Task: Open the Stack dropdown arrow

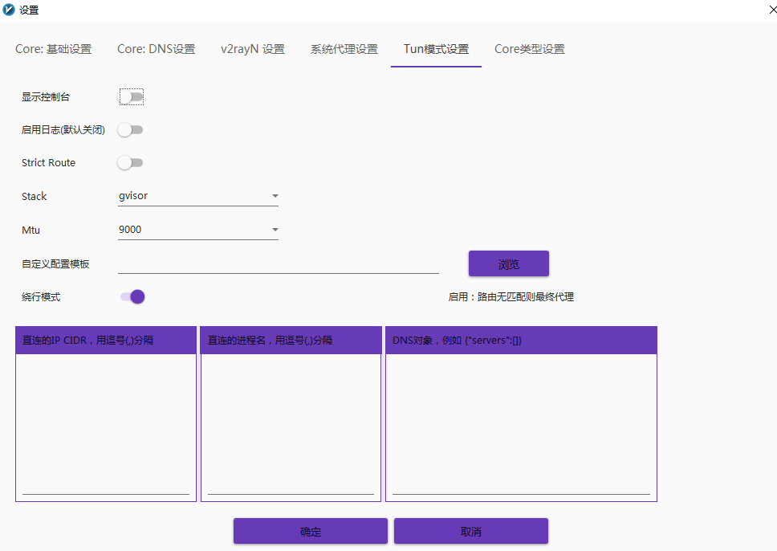Action: pos(275,195)
